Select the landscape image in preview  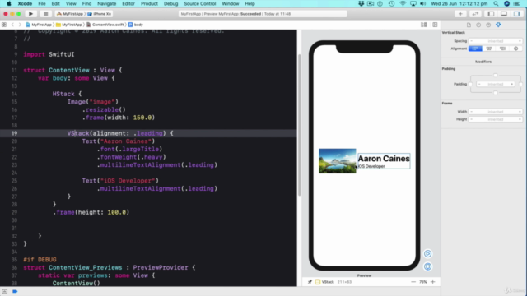point(337,161)
